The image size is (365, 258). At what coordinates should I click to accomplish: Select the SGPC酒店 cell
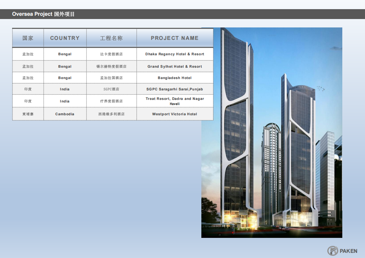111,89
